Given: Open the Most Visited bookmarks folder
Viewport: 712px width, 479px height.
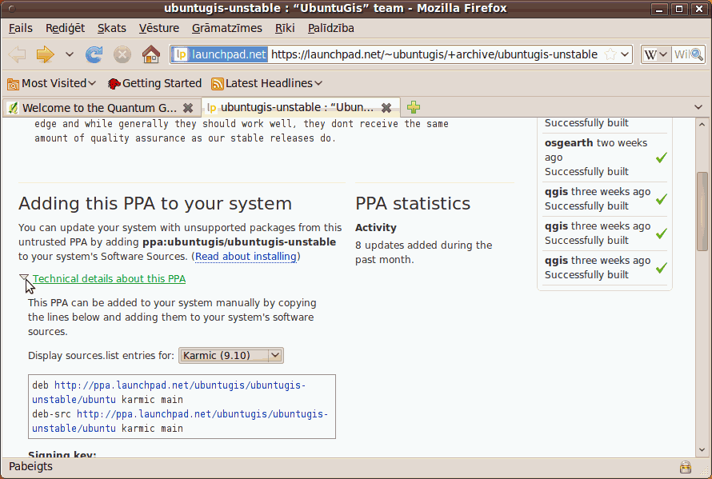Looking at the screenshot, I should [52, 83].
